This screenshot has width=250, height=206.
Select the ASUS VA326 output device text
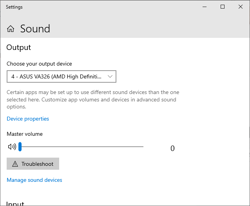click(x=56, y=76)
